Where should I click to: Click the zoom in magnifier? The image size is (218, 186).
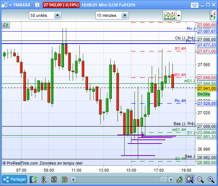tap(211, 180)
